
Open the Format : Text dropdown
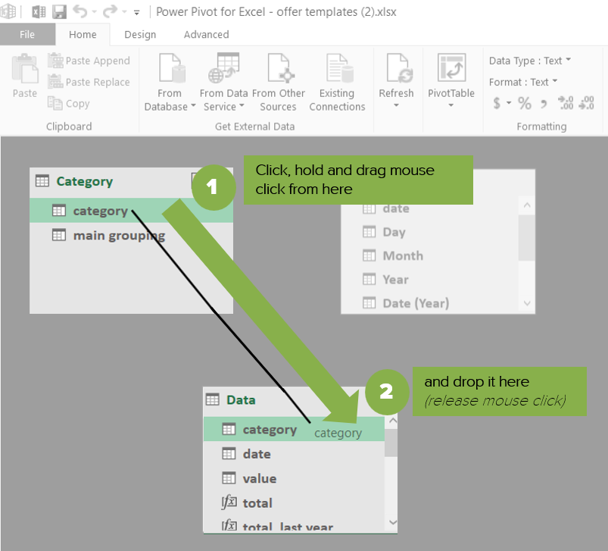523,82
